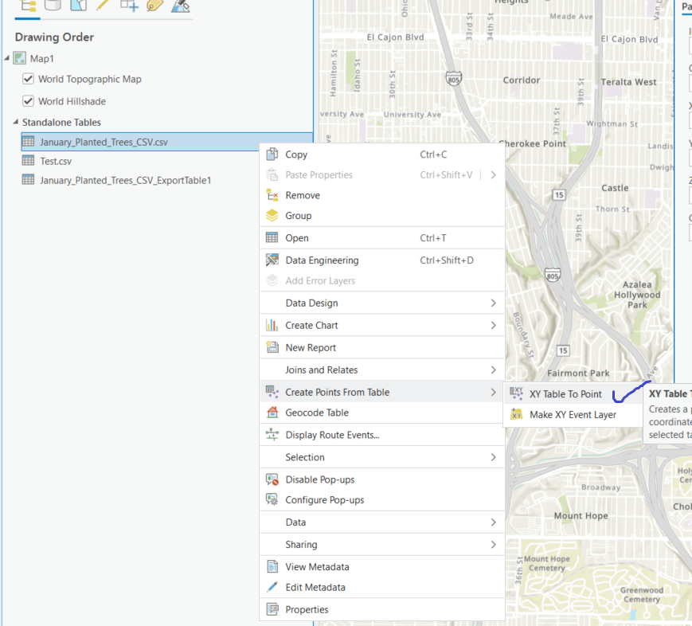Click the Open table icon
The height and width of the screenshot is (626, 692).
coord(272,237)
